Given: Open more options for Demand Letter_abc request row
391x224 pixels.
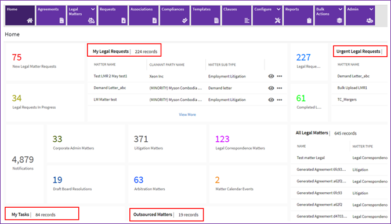Looking at the screenshot, I should coord(280,88).
